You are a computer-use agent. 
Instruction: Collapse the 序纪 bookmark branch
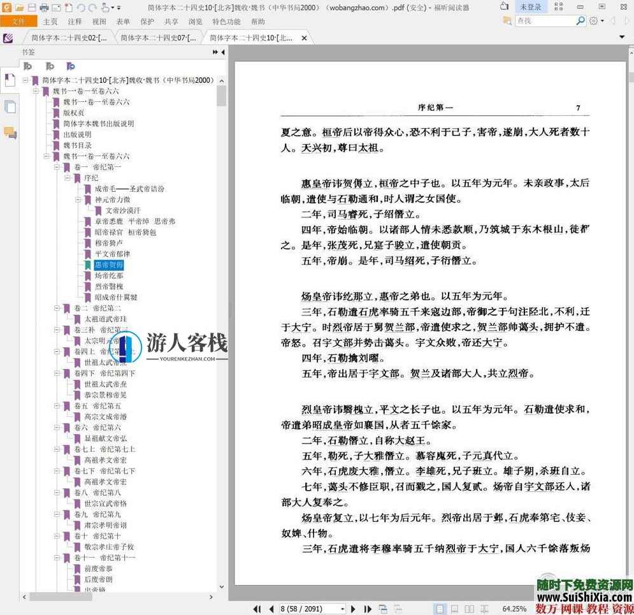point(67,178)
